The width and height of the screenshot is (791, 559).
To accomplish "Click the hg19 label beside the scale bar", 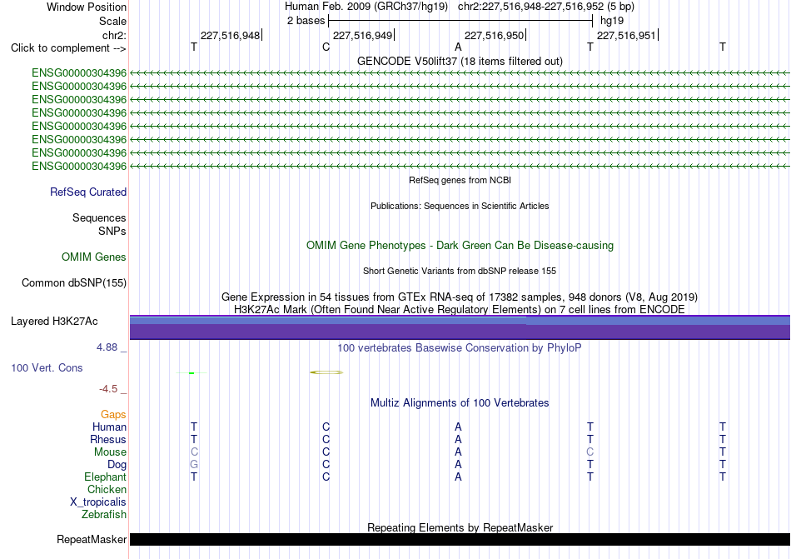I will [612, 21].
